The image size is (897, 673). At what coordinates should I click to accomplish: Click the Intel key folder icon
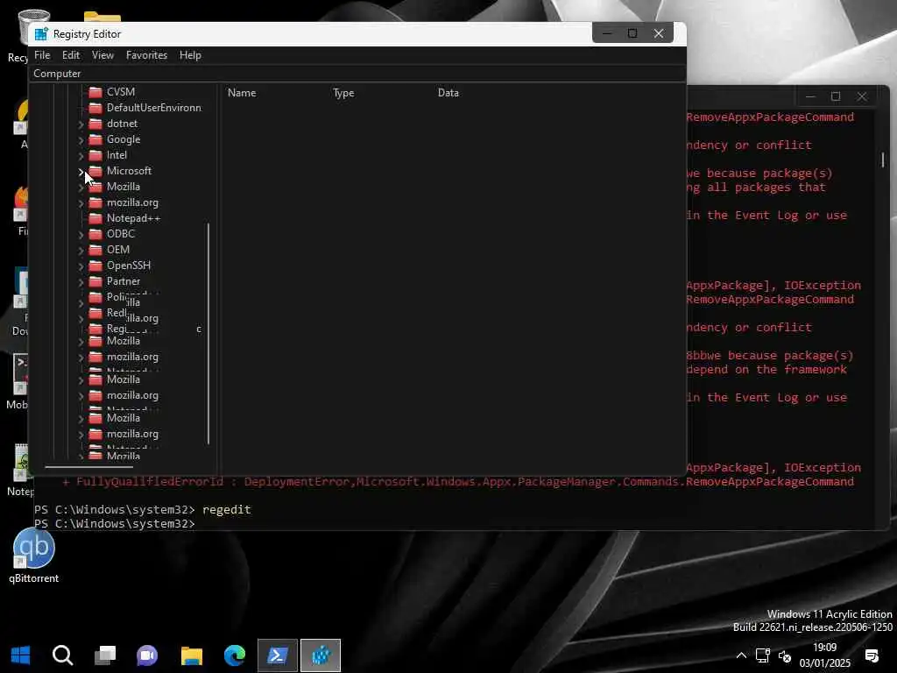click(x=95, y=155)
